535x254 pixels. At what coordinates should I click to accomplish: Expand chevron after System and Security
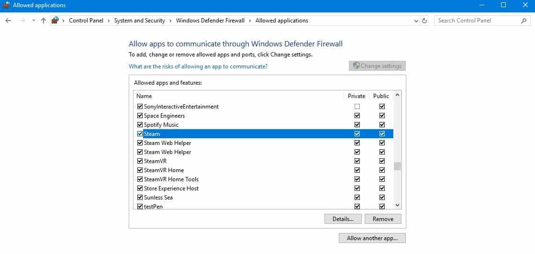pyautogui.click(x=171, y=21)
